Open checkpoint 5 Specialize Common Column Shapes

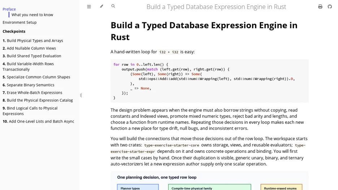[x=36, y=77]
